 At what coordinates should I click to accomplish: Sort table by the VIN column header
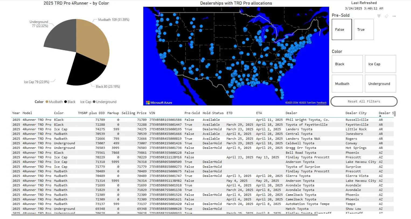152,113
